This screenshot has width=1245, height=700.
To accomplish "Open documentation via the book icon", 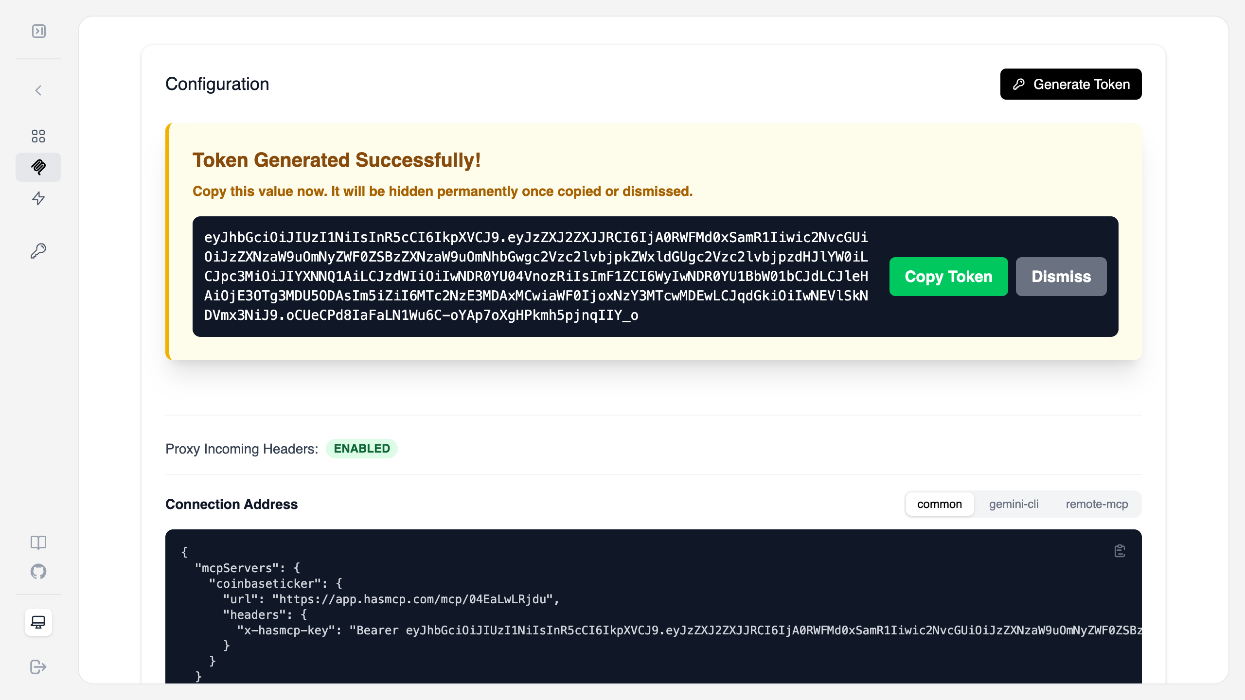I will [x=38, y=543].
